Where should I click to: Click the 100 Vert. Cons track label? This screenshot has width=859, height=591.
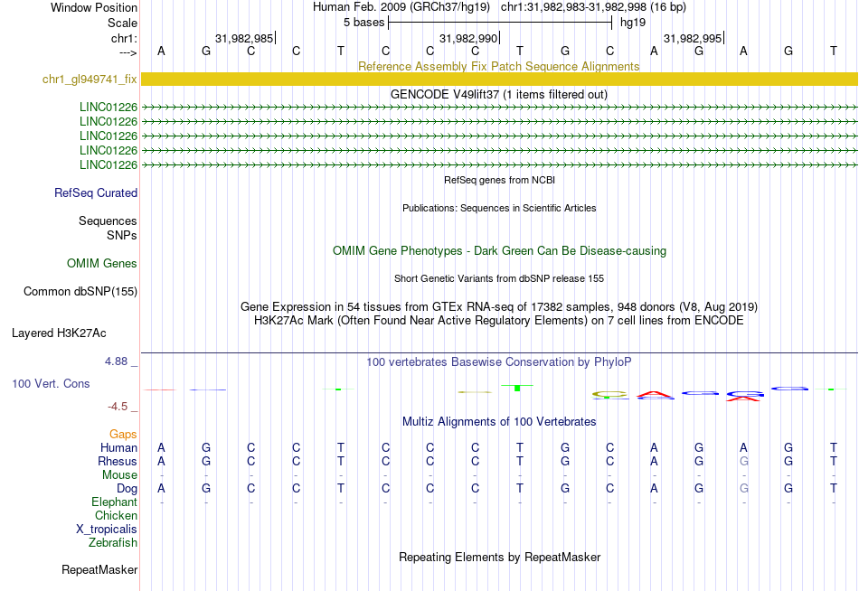(x=51, y=383)
